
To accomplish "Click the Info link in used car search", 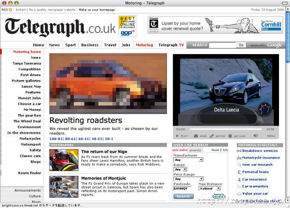I will [x=225, y=150].
